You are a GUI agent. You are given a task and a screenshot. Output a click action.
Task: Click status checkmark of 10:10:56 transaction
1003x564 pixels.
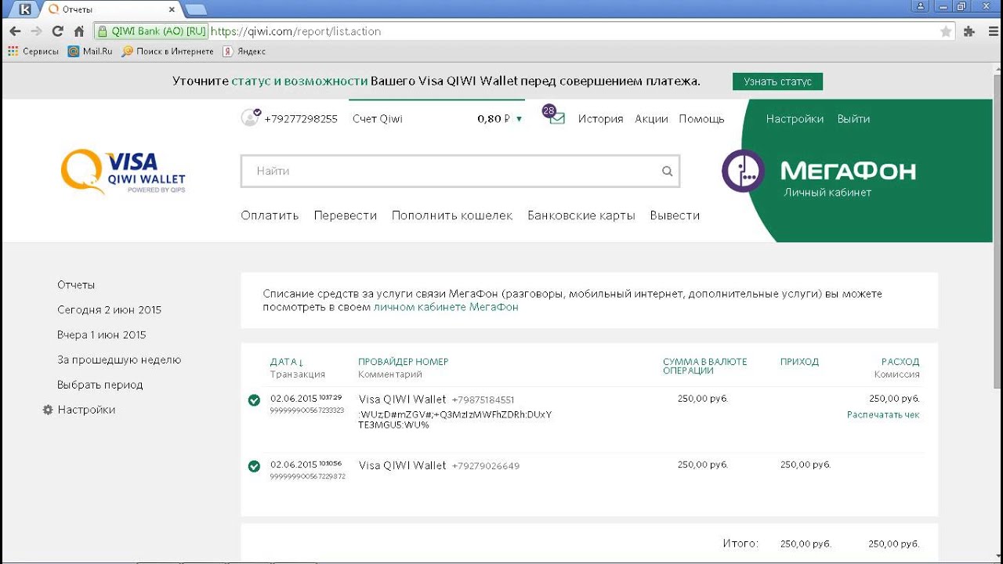[254, 466]
